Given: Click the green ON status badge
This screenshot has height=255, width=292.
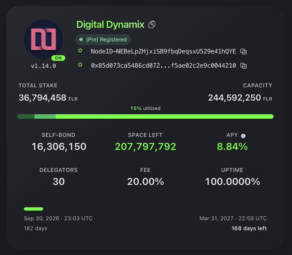Looking at the screenshot, I should point(58,58).
